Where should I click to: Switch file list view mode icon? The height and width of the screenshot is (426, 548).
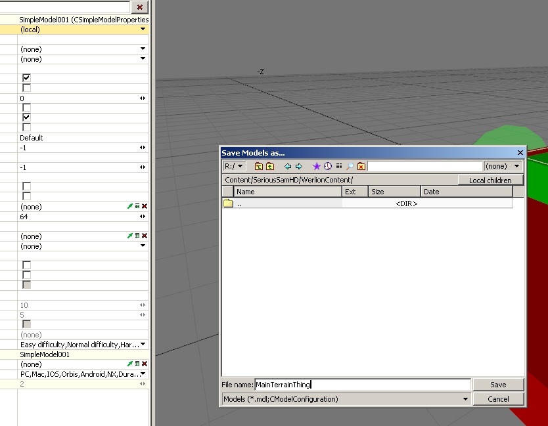tap(338, 166)
